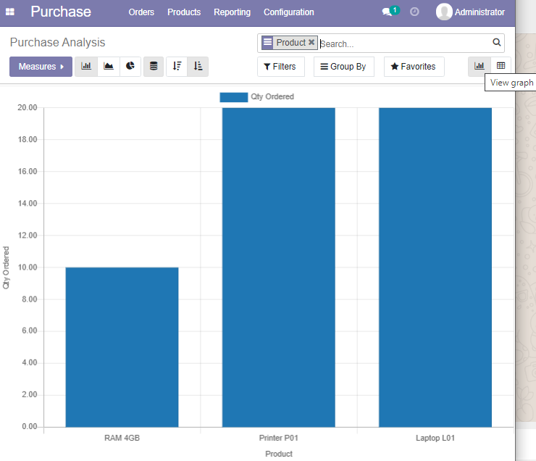The width and height of the screenshot is (536, 461).
Task: Switch to bar chart mode
Action: (86, 67)
